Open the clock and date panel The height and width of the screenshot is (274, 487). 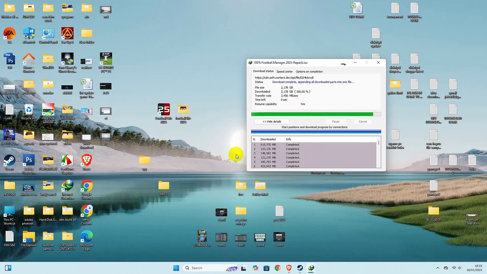point(474,268)
